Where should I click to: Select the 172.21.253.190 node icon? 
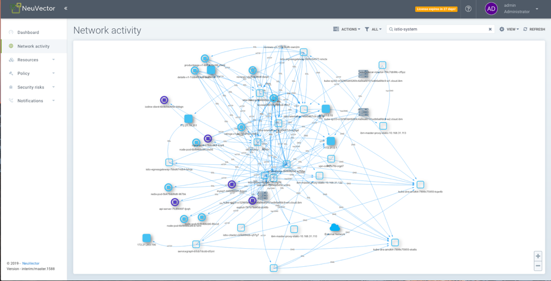pyautogui.click(x=147, y=238)
